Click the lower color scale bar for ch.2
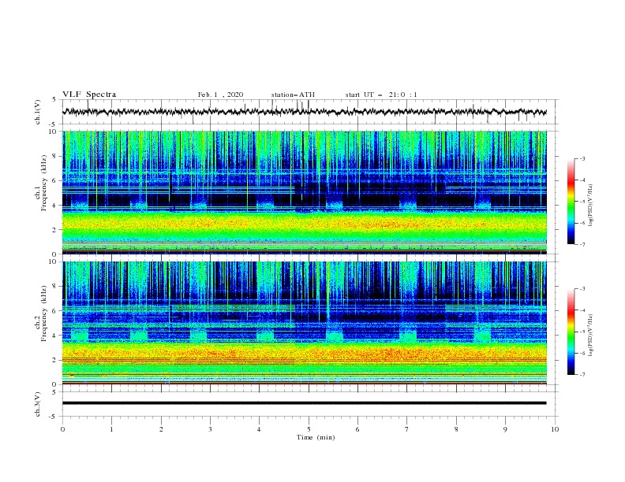 [x=571, y=332]
